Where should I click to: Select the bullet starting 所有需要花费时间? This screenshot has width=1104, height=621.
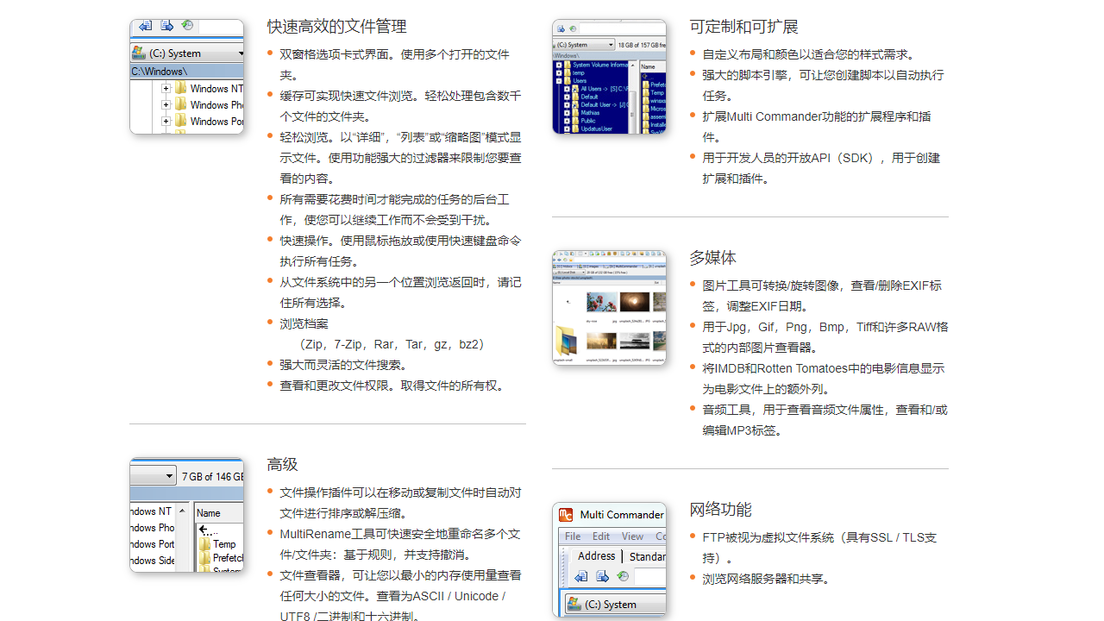[394, 210]
